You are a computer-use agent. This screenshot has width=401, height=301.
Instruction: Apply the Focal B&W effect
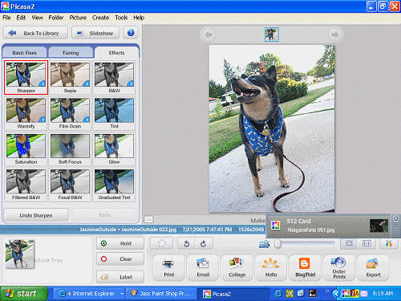[70, 185]
